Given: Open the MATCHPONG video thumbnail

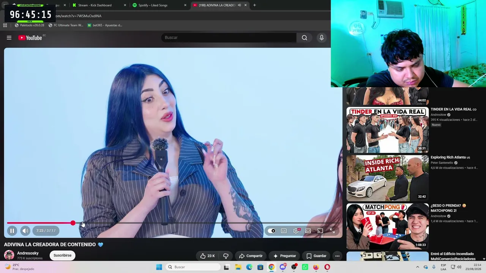Looking at the screenshot, I should pyautogui.click(x=388, y=226).
